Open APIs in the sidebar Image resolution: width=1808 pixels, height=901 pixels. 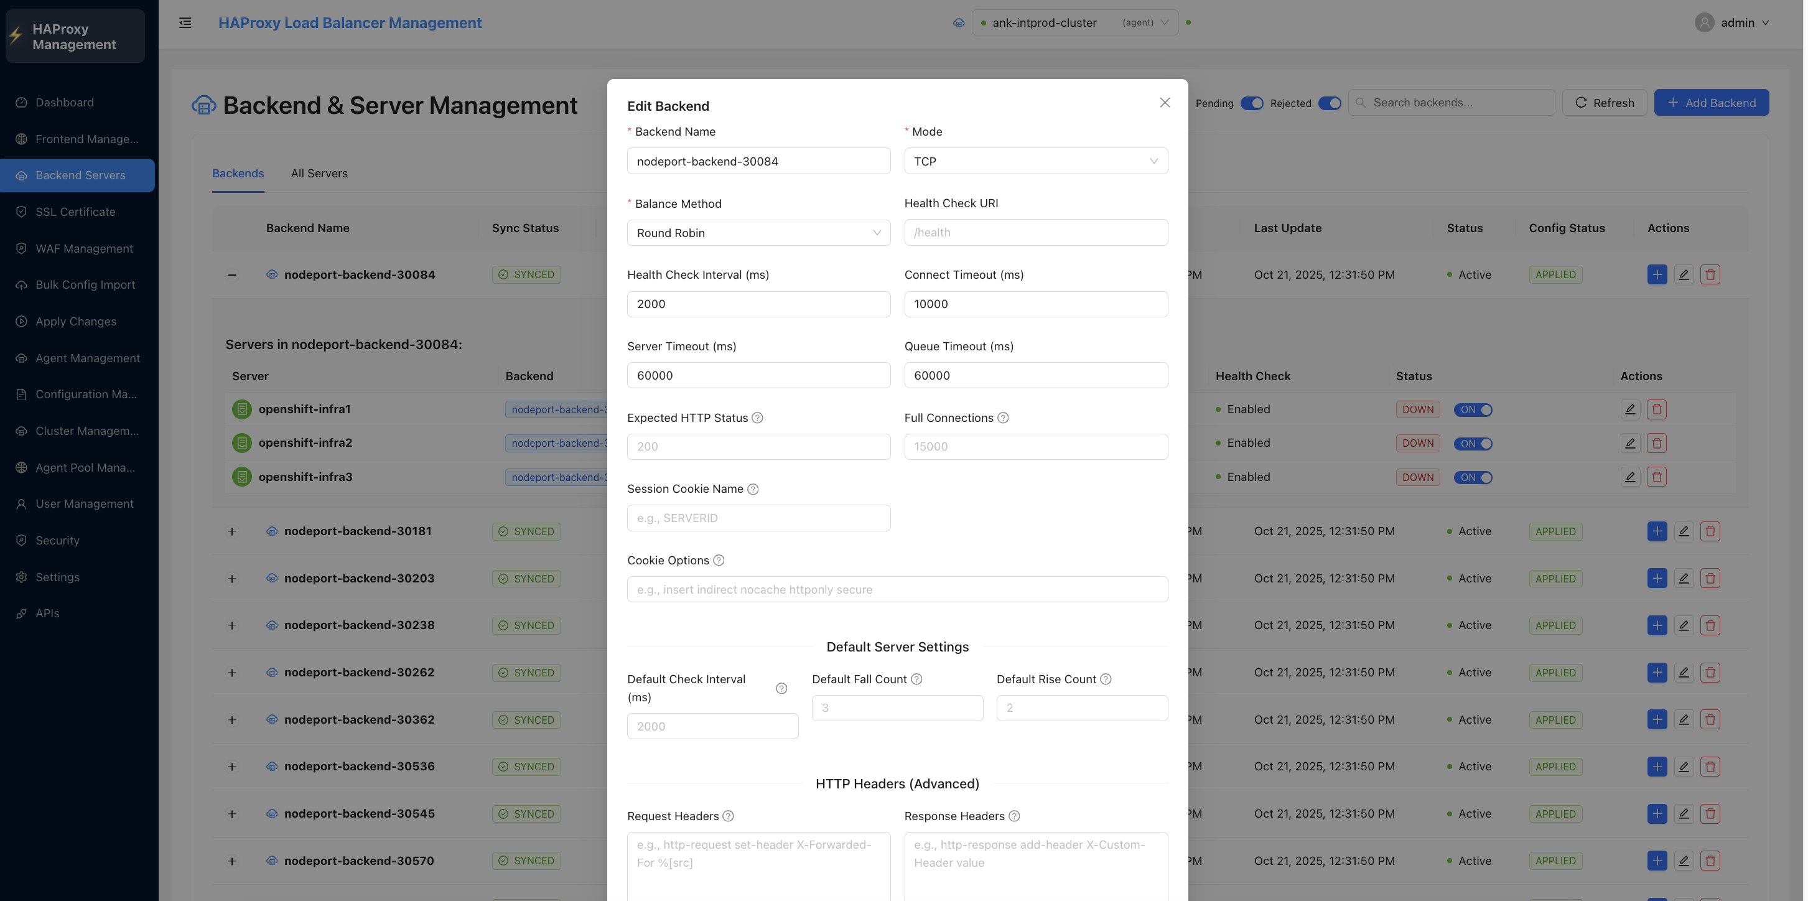pos(77,614)
